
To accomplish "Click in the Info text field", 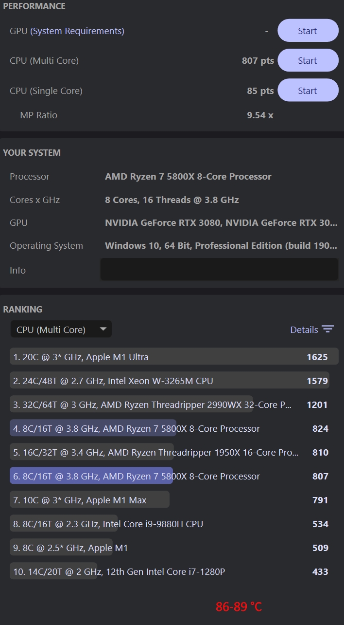I will click(219, 269).
